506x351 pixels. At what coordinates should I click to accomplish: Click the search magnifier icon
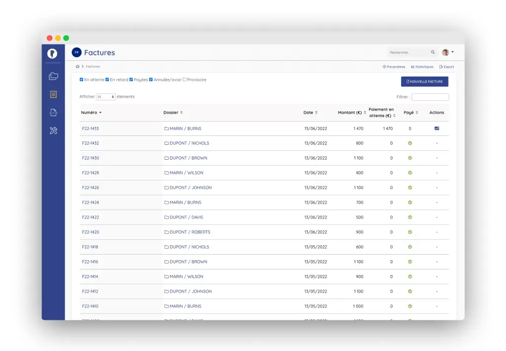[x=433, y=52]
